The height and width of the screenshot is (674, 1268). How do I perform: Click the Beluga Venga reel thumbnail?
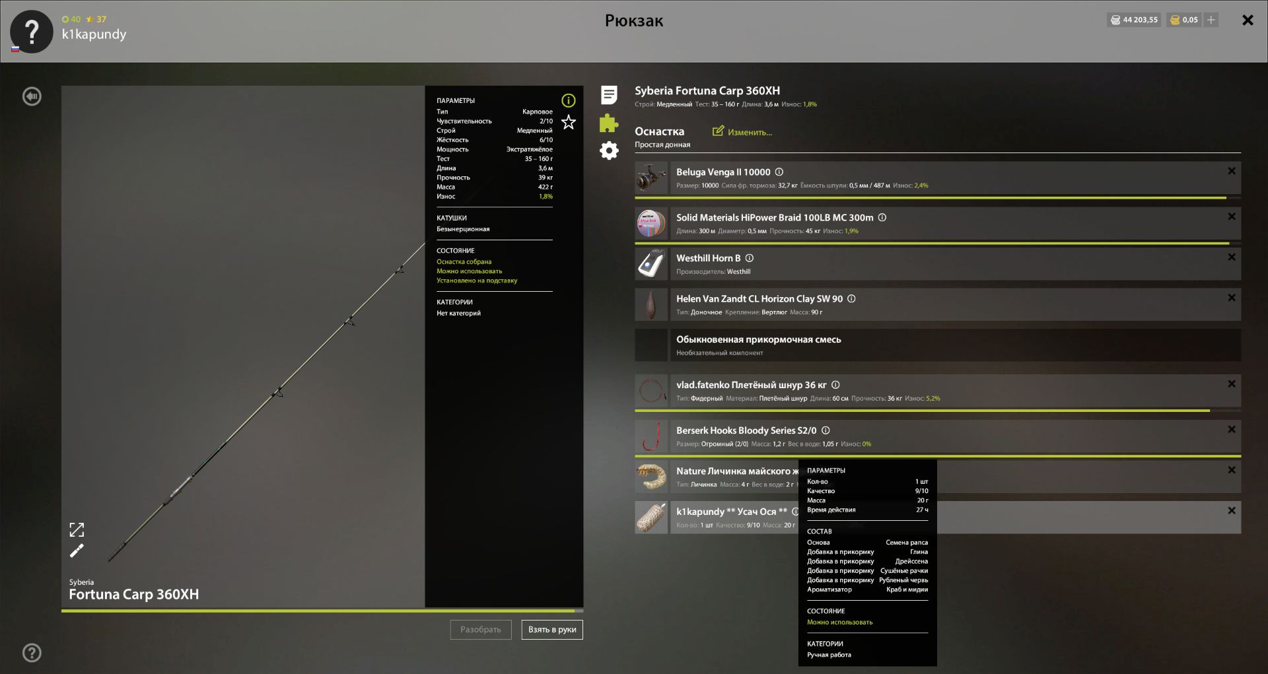651,178
